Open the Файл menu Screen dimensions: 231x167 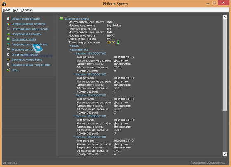(x=7, y=10)
